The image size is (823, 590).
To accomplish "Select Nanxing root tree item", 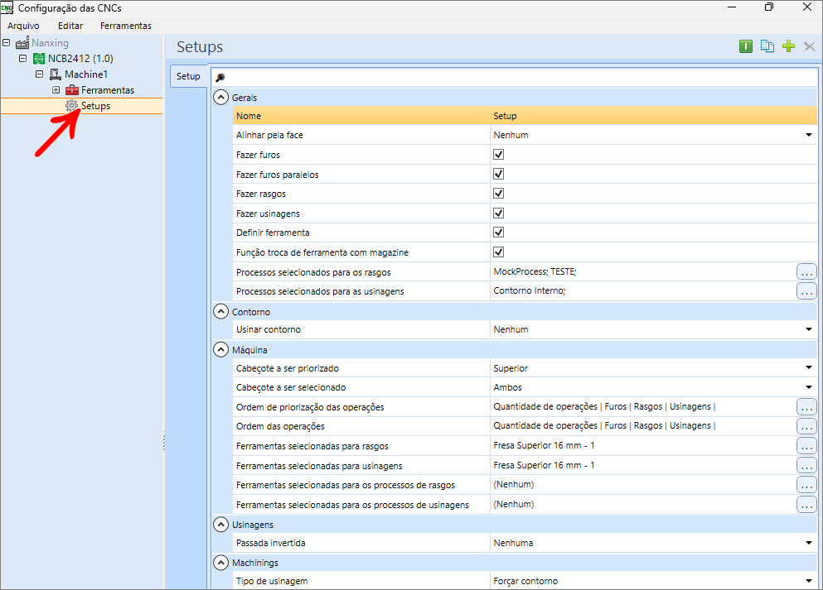I will coord(50,43).
